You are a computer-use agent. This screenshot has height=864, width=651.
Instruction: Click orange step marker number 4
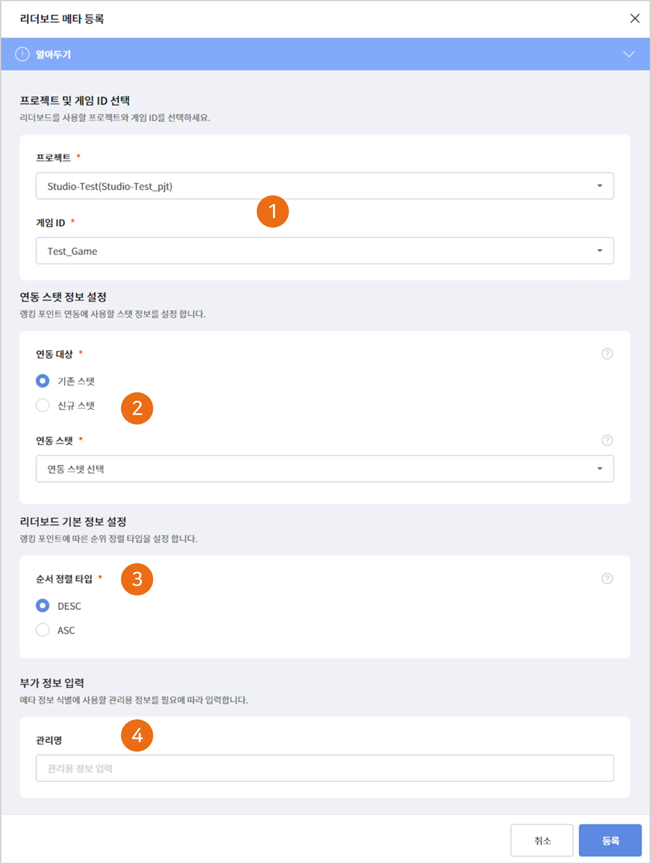137,736
